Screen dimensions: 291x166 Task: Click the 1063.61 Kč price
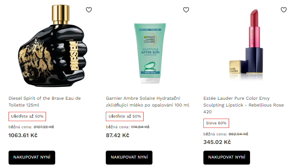23,135
